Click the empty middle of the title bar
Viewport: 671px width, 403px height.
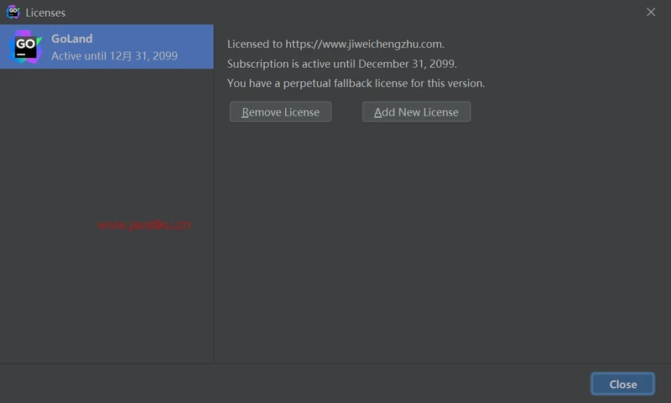coord(335,13)
